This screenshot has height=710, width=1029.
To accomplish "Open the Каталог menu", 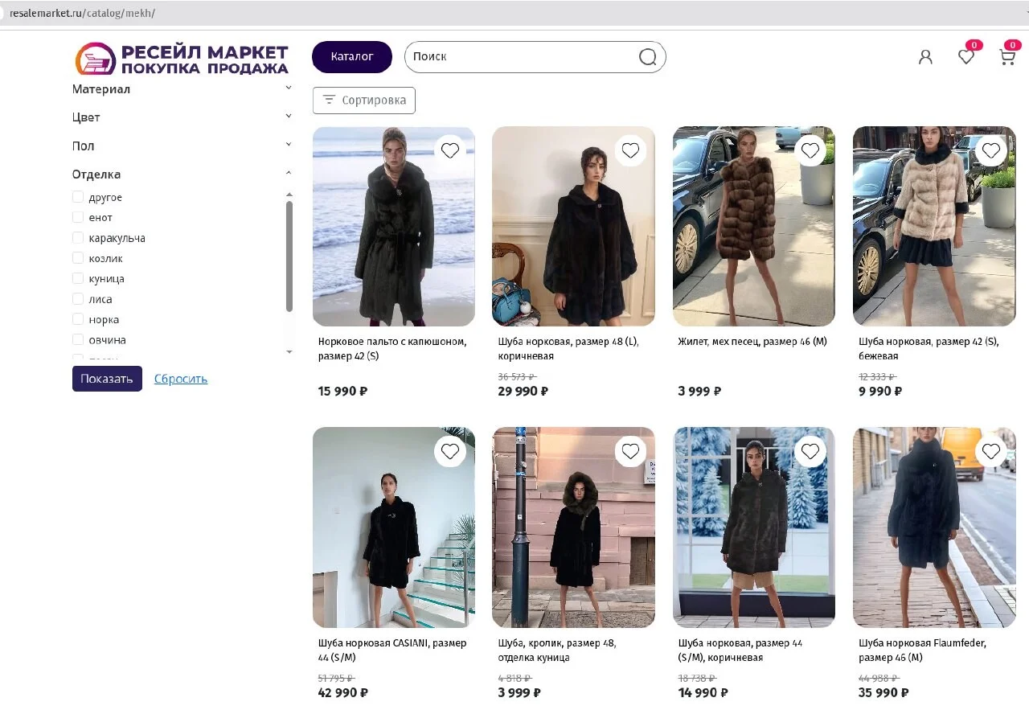I will point(352,56).
